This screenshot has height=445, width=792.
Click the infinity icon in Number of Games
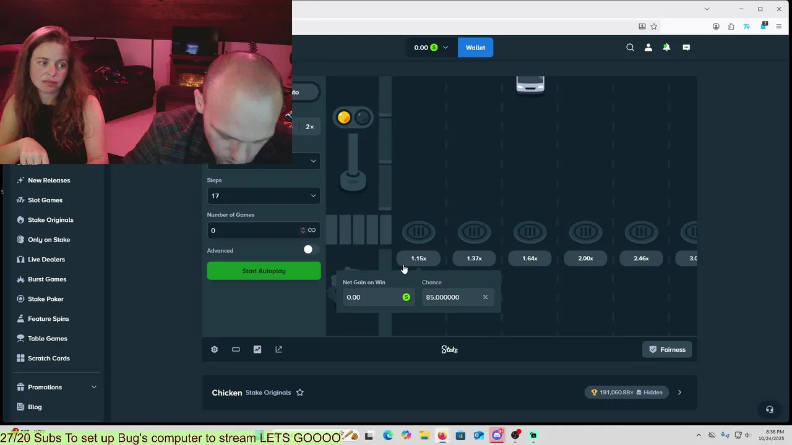click(312, 231)
